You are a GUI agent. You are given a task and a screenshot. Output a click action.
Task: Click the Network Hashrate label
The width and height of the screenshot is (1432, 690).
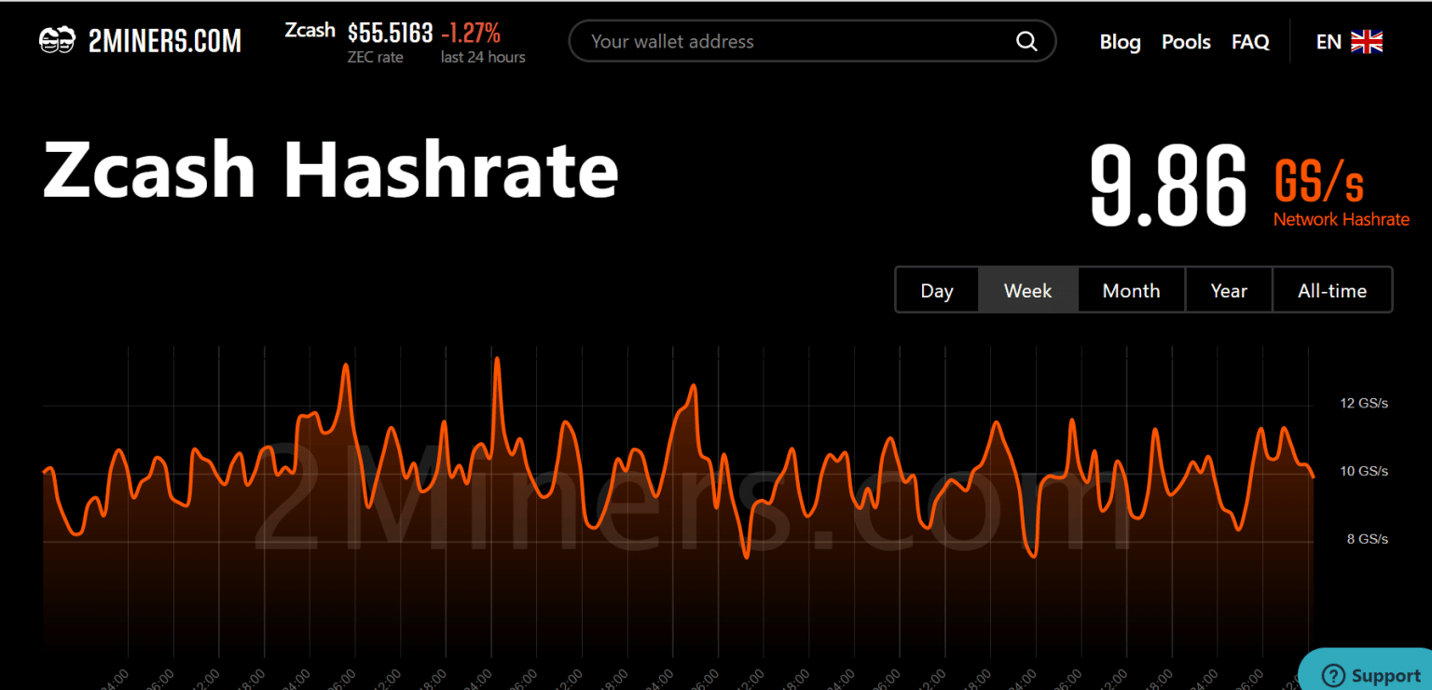1342,219
